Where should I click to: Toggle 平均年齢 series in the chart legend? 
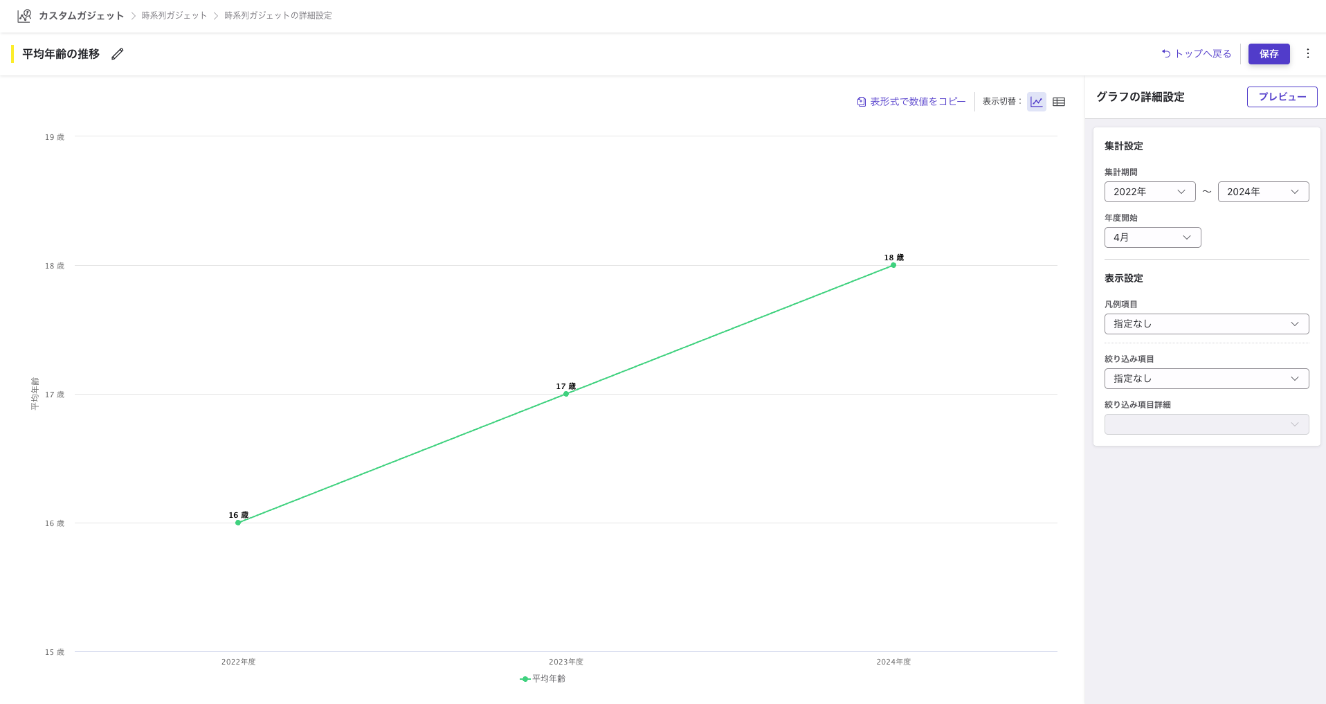tap(543, 678)
